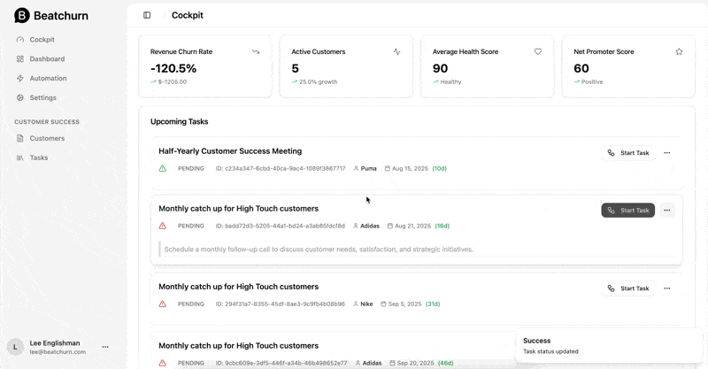
Task: Click the Average Health Score value 90
Action: click(440, 69)
